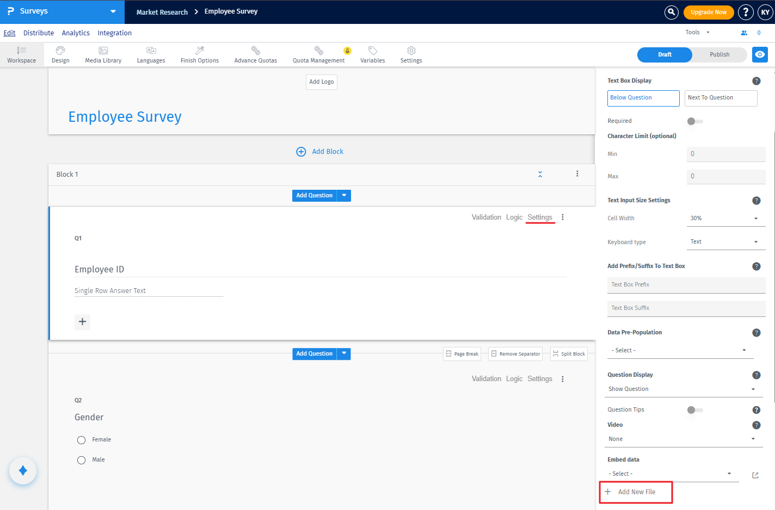This screenshot has width=775, height=510.
Task: Choose Next To Question display option
Action: point(721,98)
